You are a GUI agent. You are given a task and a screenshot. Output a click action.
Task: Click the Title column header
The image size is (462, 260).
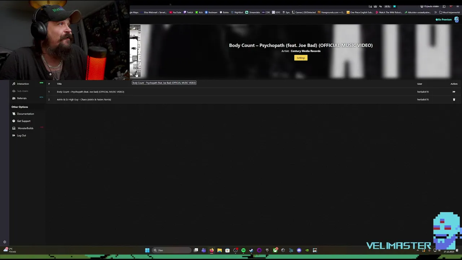[x=59, y=84]
